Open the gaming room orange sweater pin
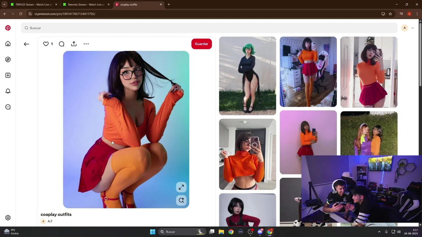Screen dimensions: 422x237 (308, 72)
